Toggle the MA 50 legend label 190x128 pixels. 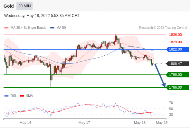pyautogui.click(x=61, y=28)
